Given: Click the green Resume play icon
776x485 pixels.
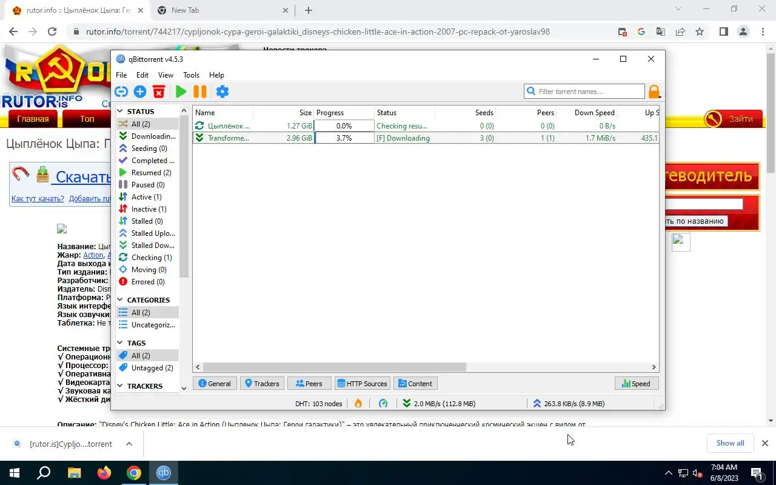Looking at the screenshot, I should coord(181,92).
